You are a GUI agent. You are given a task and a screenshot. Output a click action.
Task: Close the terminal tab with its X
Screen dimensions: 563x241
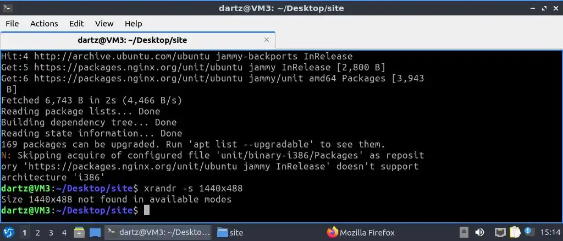pos(267,40)
